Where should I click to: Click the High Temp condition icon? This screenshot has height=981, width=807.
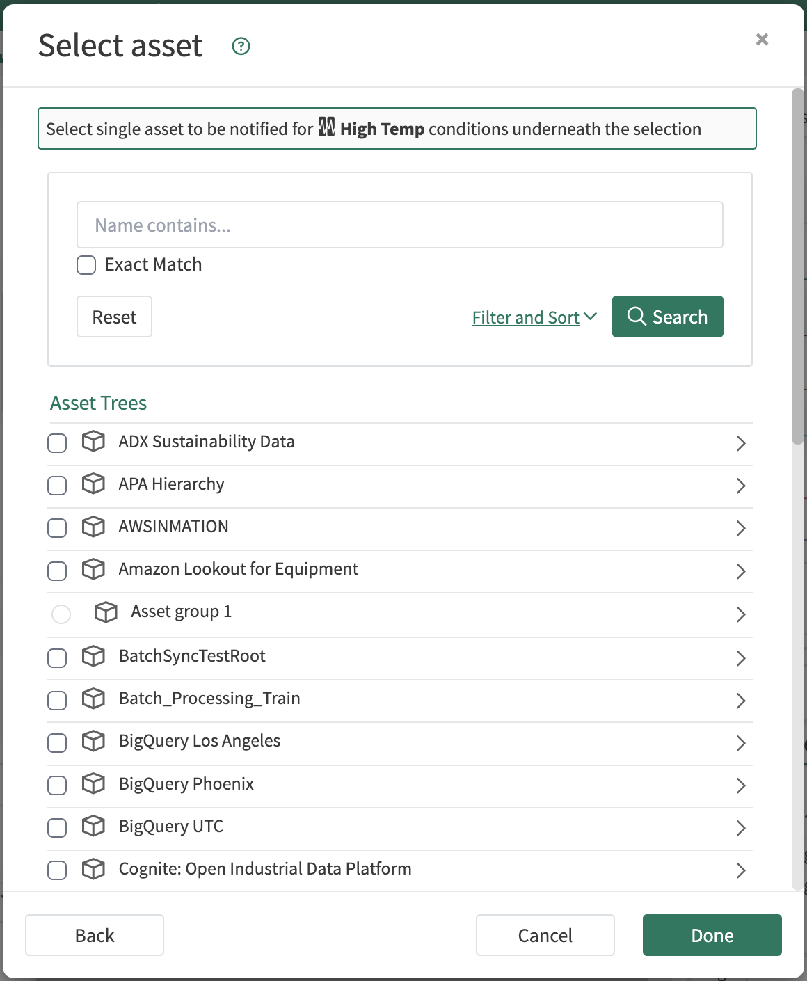click(x=326, y=128)
